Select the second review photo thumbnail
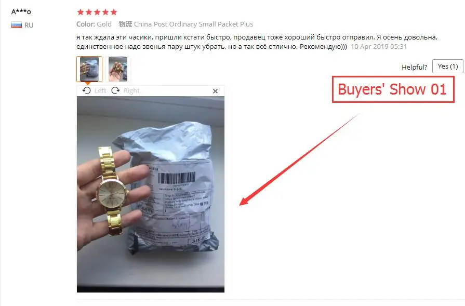This screenshot has height=306, width=465. [118, 69]
